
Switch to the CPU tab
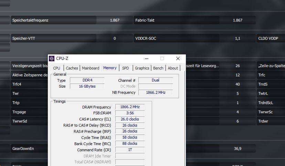click(x=56, y=68)
